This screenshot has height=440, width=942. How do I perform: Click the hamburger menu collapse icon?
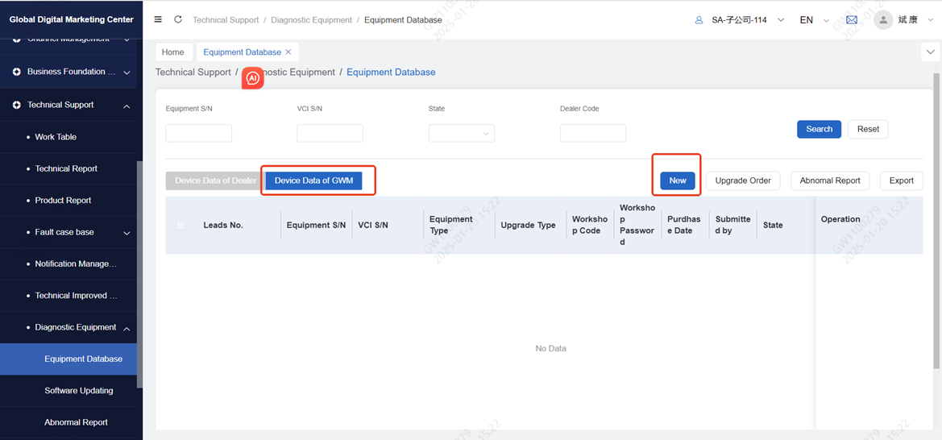click(158, 19)
